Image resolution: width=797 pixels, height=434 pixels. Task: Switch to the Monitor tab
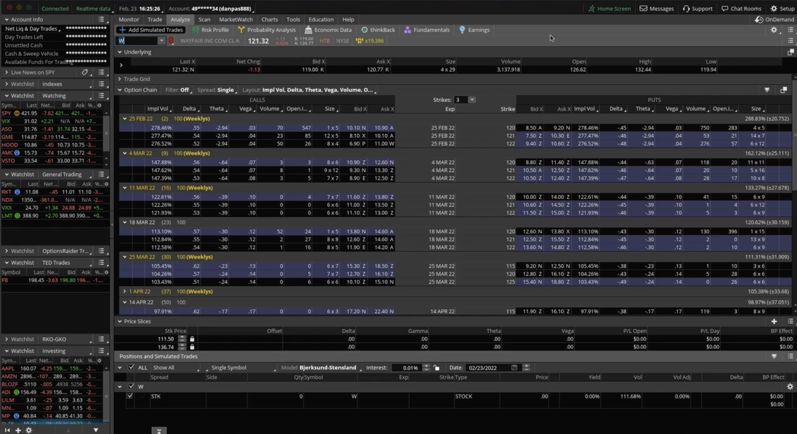coord(129,19)
